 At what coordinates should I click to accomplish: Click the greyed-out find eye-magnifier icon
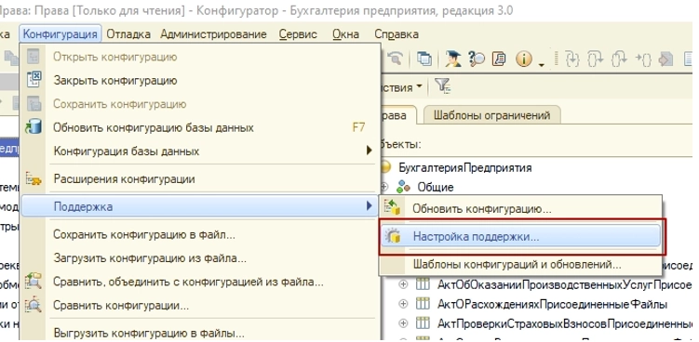coord(395,58)
